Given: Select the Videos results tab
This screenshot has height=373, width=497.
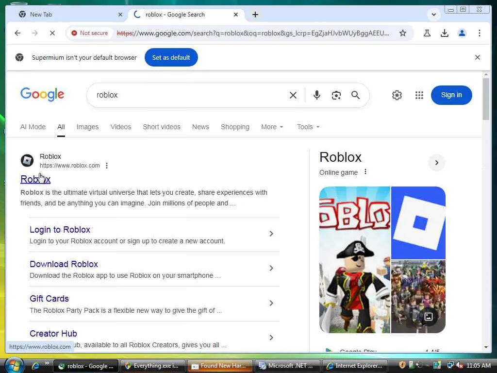Looking at the screenshot, I should [121, 127].
